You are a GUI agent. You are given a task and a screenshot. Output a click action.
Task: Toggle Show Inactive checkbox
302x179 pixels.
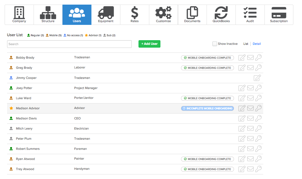click(x=215, y=44)
